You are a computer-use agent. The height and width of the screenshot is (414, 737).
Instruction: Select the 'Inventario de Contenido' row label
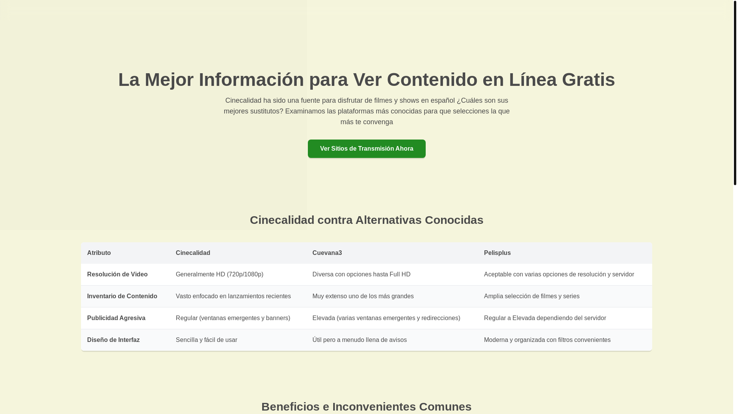[x=122, y=296]
